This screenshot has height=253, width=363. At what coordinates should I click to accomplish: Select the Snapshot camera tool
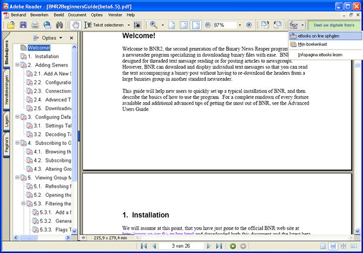pyautogui.click(x=137, y=25)
